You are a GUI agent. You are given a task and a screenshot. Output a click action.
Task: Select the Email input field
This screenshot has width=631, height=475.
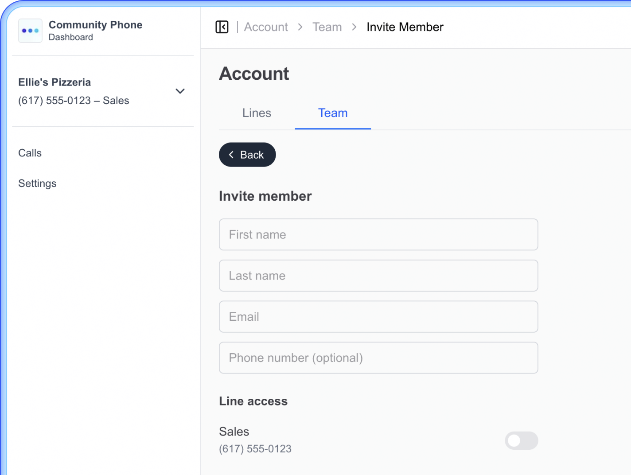coord(378,317)
